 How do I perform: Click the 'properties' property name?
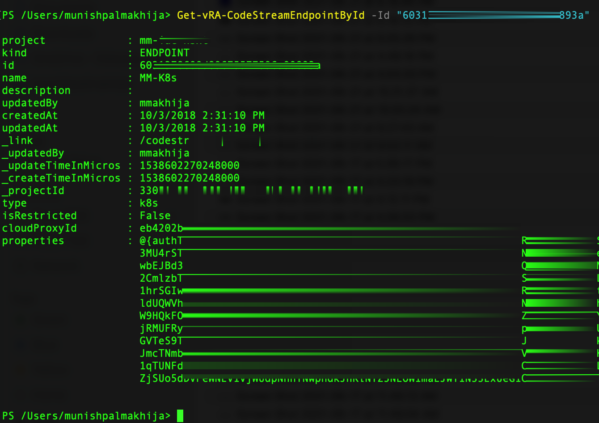33,241
